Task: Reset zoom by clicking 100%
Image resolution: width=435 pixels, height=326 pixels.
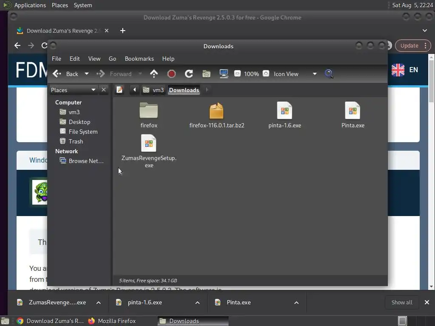Action: [x=251, y=74]
